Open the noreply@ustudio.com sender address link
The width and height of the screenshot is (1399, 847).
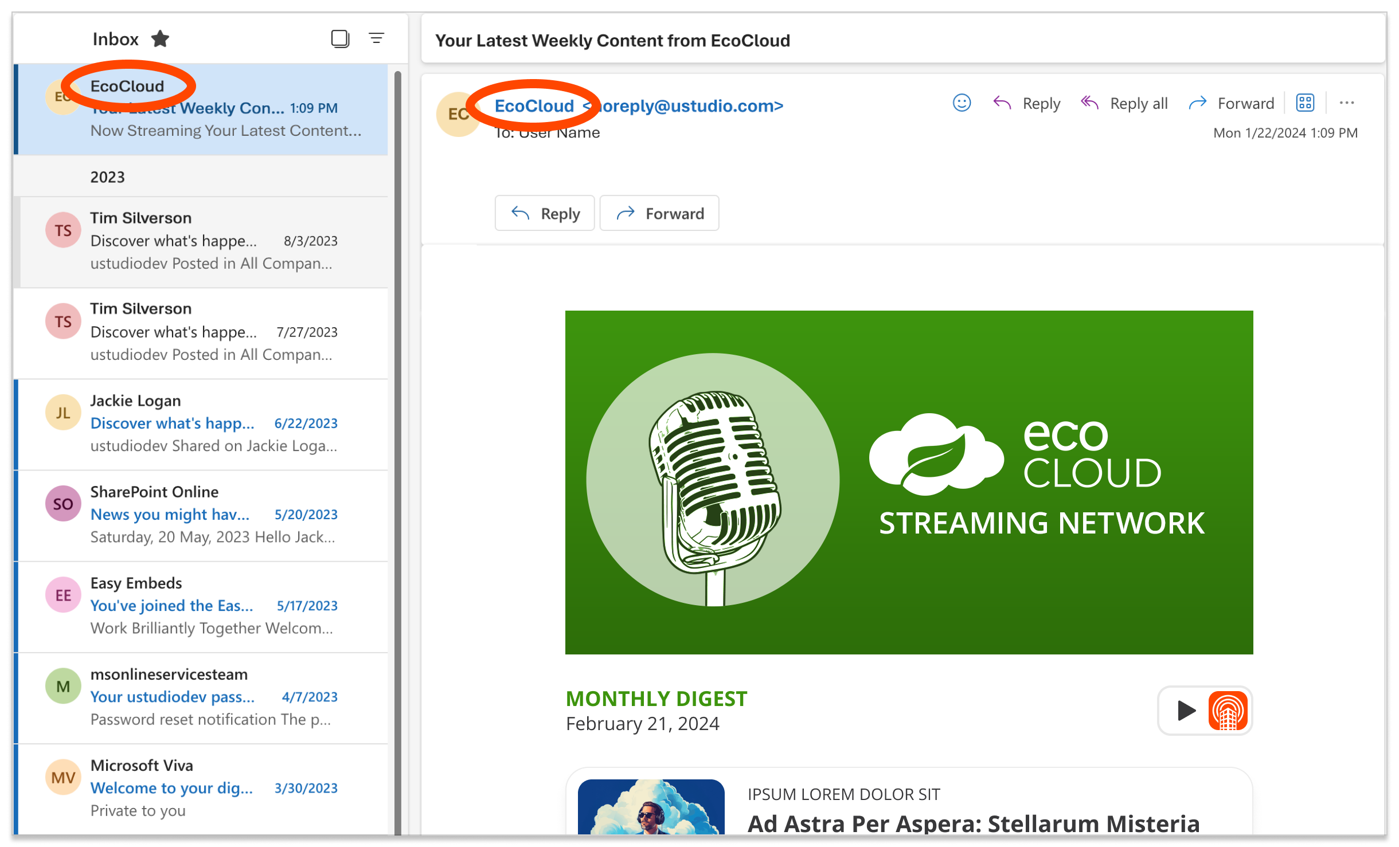tap(683, 106)
